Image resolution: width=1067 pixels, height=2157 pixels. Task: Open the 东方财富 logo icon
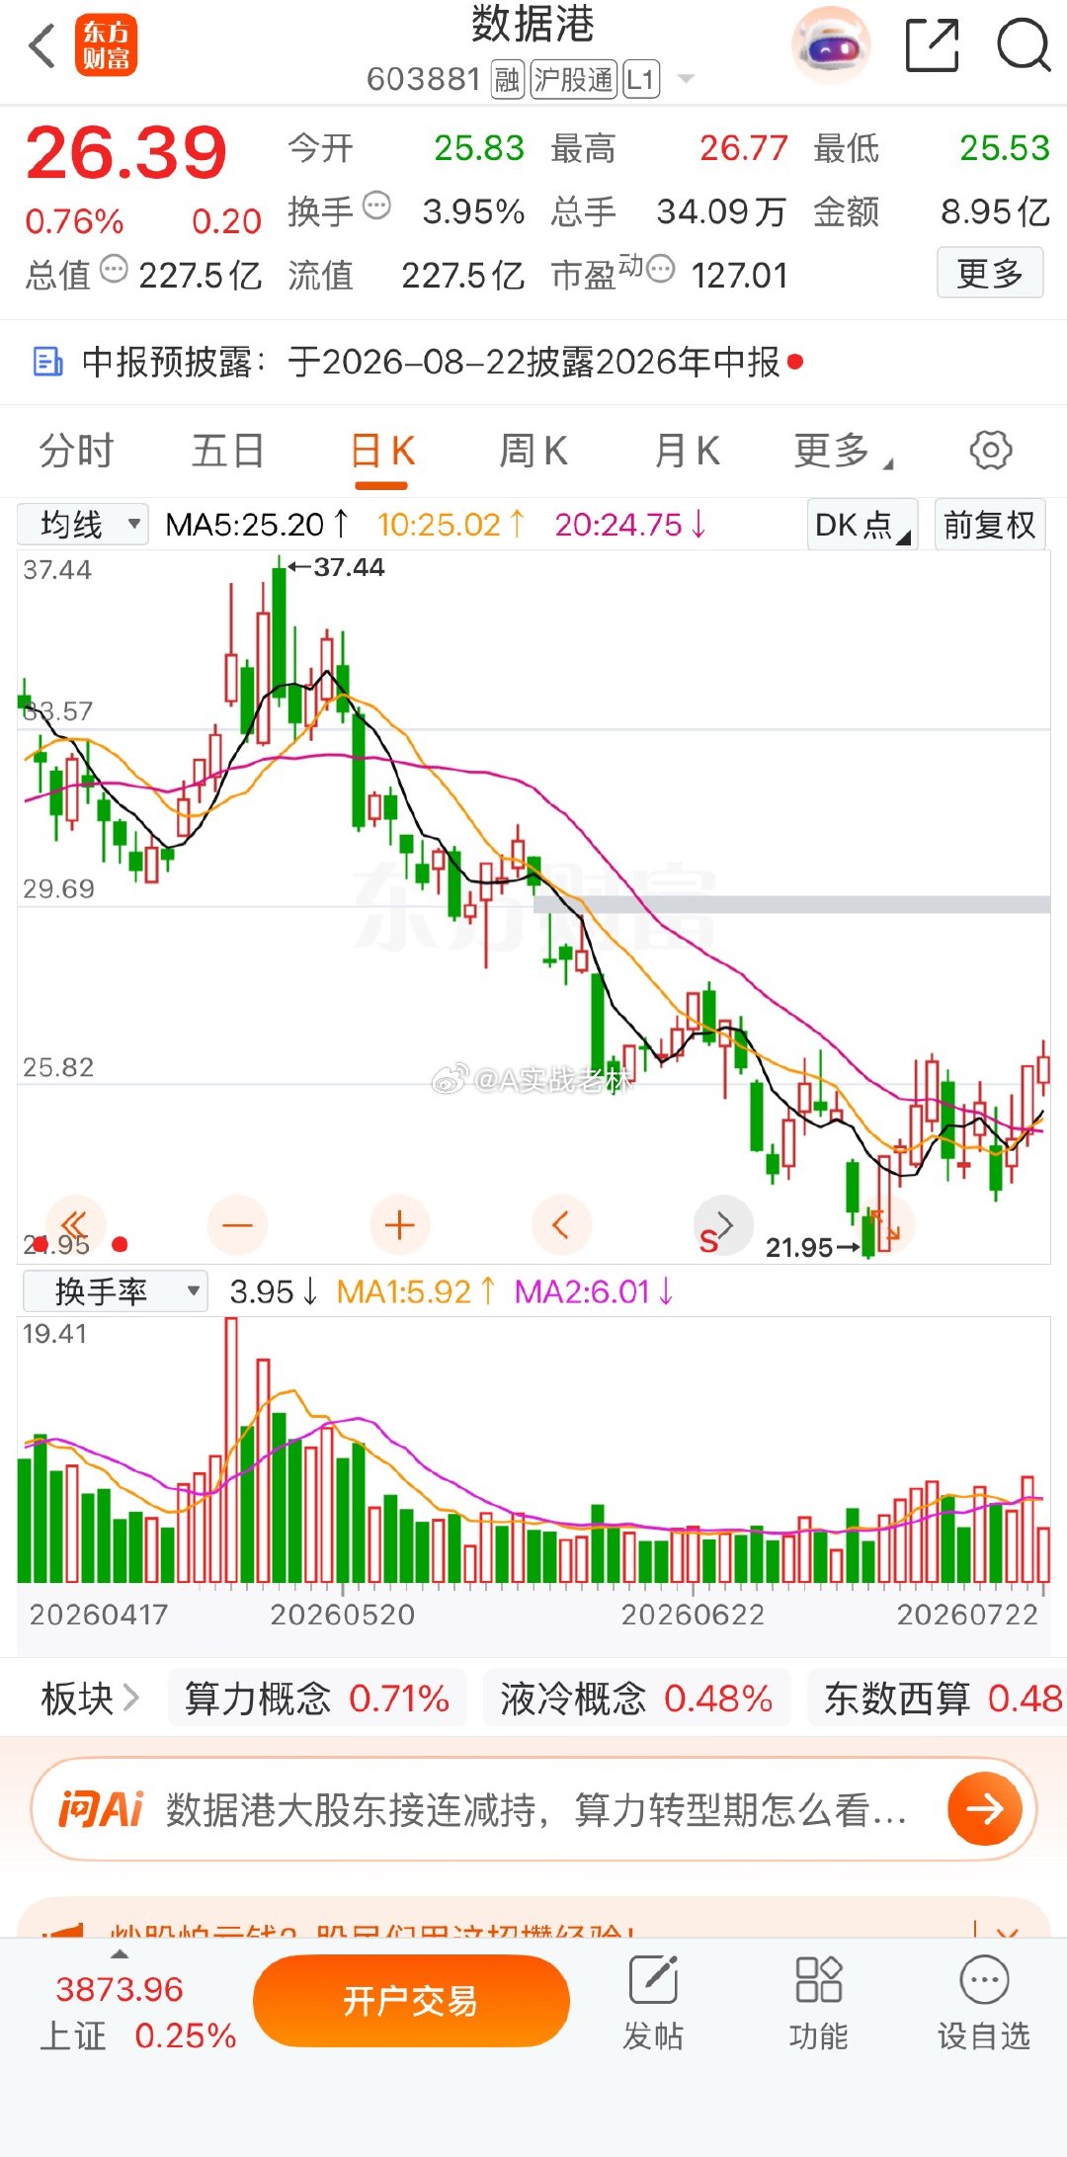(x=106, y=45)
